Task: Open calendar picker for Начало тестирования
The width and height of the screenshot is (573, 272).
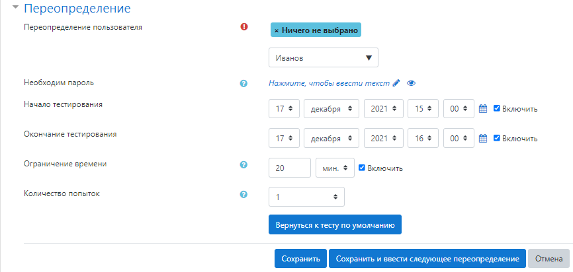Action: coord(482,109)
